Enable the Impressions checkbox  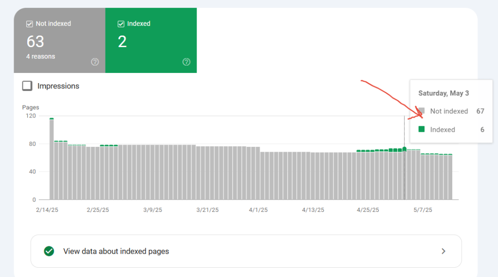(x=28, y=86)
